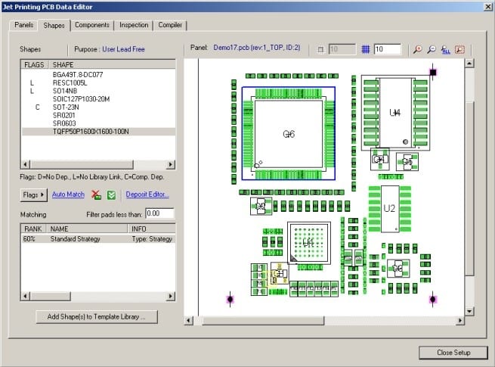Click the zoom all icon

444,49
